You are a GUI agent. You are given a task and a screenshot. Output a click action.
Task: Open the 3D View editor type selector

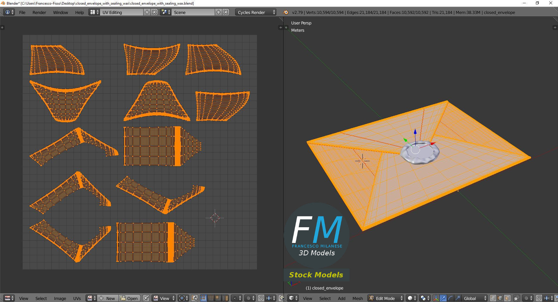pos(293,298)
